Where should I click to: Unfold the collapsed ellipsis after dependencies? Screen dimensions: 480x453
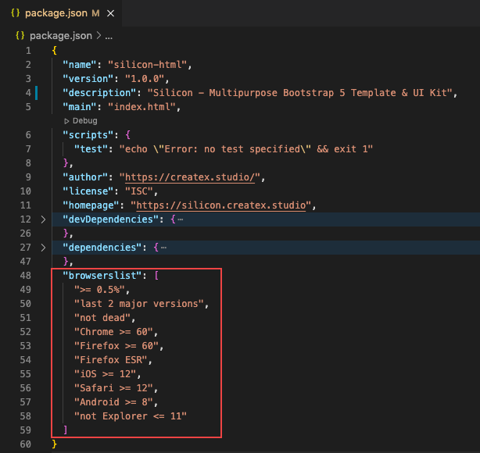[x=163, y=248]
